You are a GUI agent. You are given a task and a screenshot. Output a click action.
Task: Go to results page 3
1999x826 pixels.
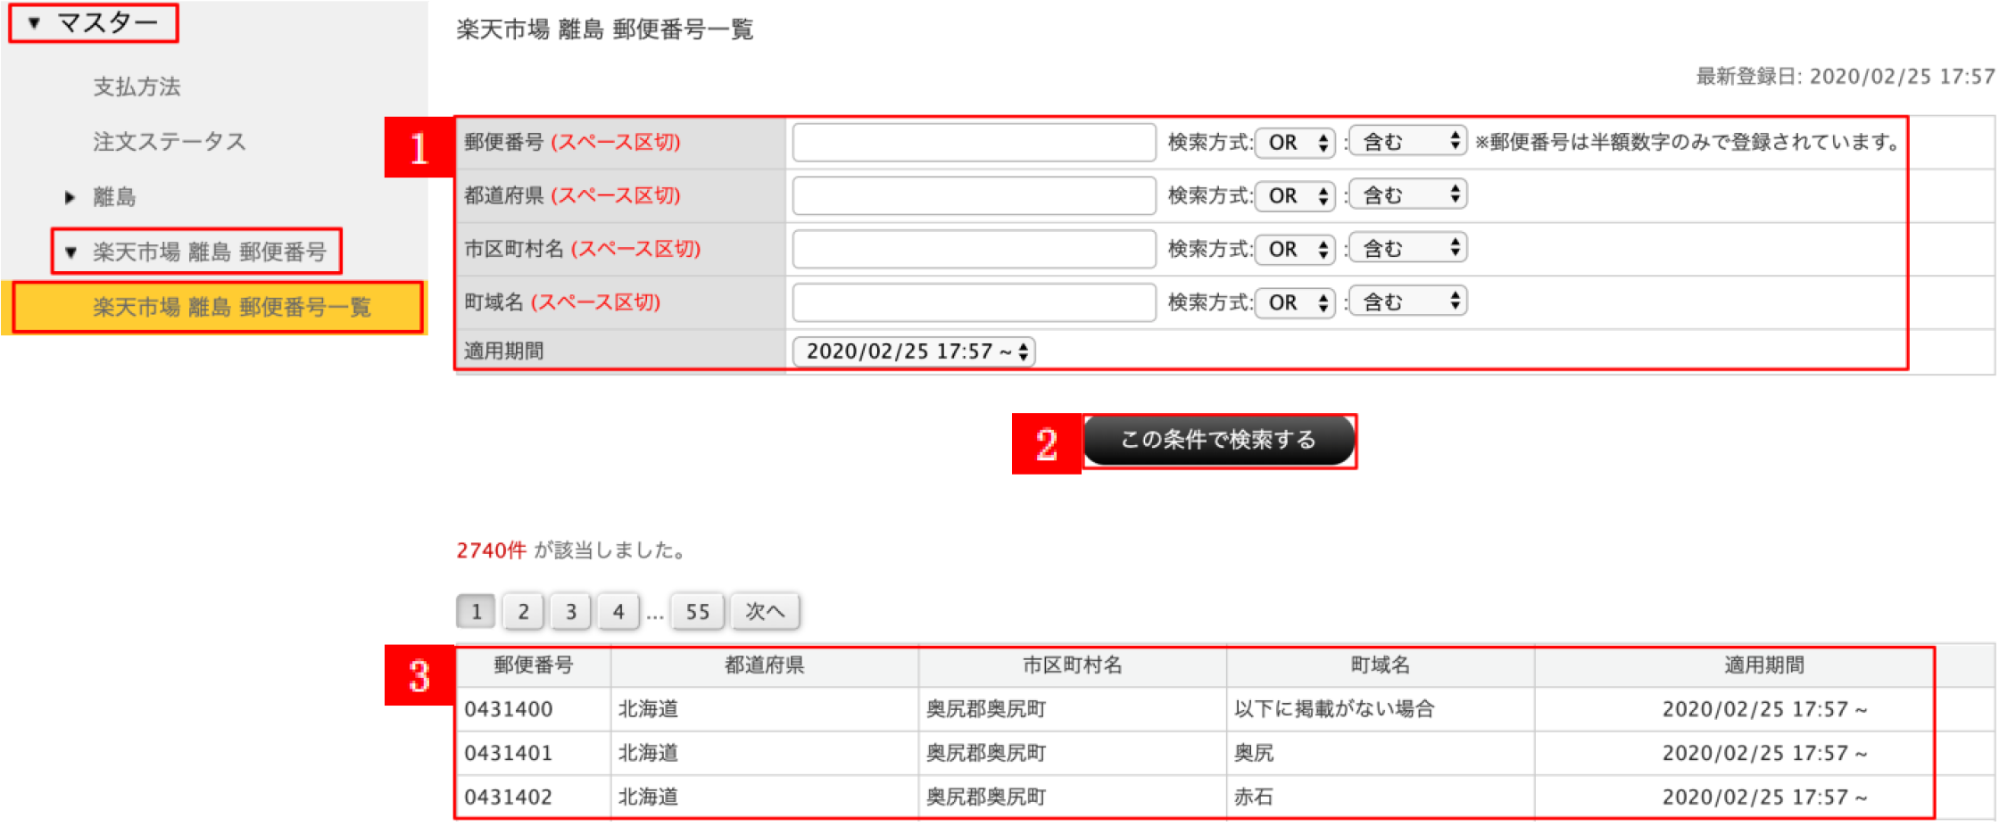tap(570, 612)
